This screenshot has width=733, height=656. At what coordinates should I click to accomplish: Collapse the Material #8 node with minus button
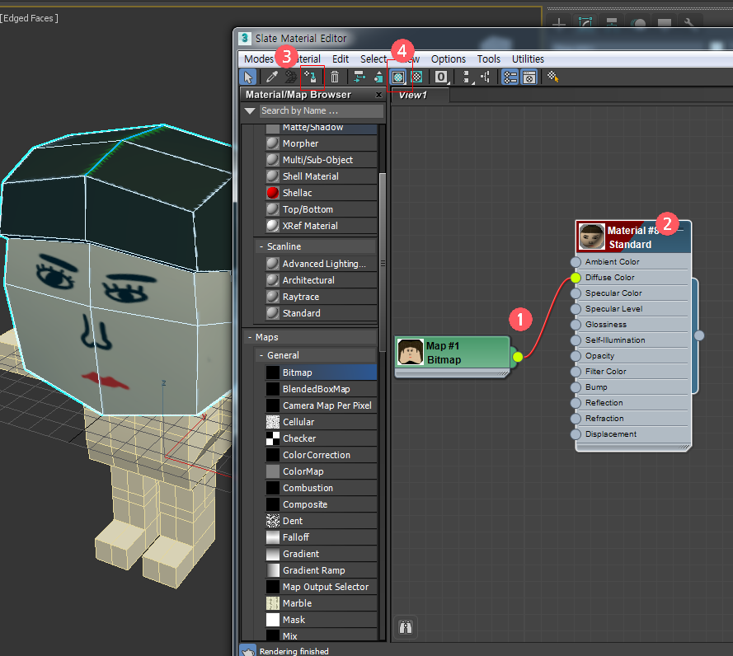(681, 229)
